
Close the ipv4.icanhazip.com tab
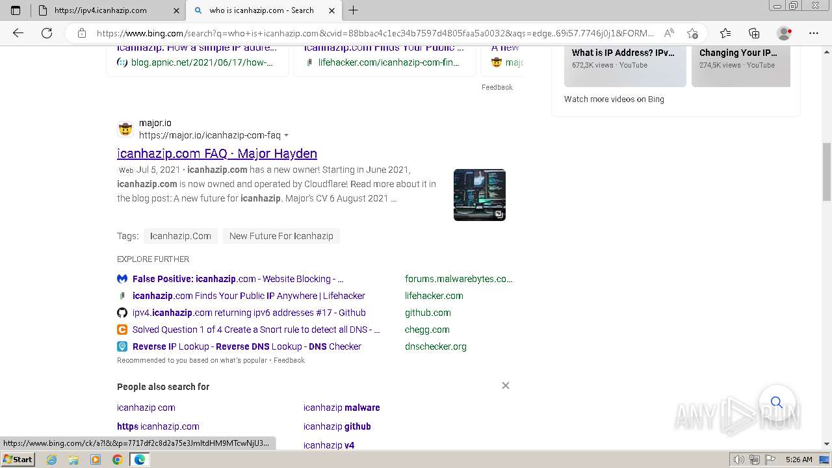[x=176, y=10]
